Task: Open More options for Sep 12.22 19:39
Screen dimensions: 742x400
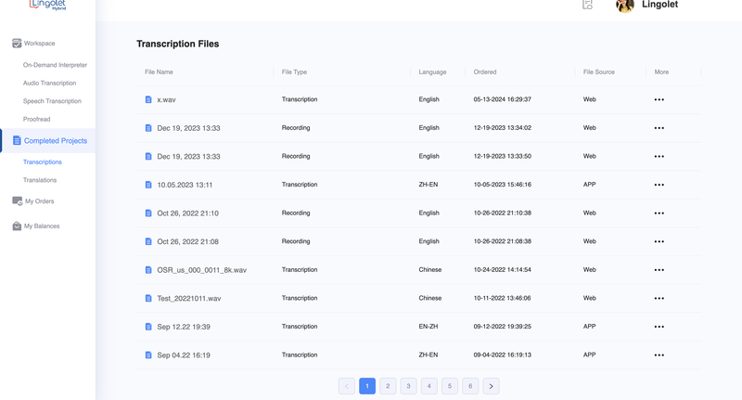Action: click(659, 327)
